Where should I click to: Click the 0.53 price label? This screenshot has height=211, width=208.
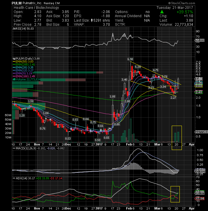point(68,138)
